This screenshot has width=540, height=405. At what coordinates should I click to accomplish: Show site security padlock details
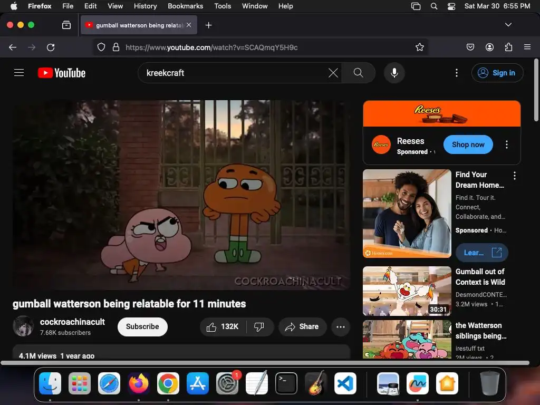pos(116,47)
